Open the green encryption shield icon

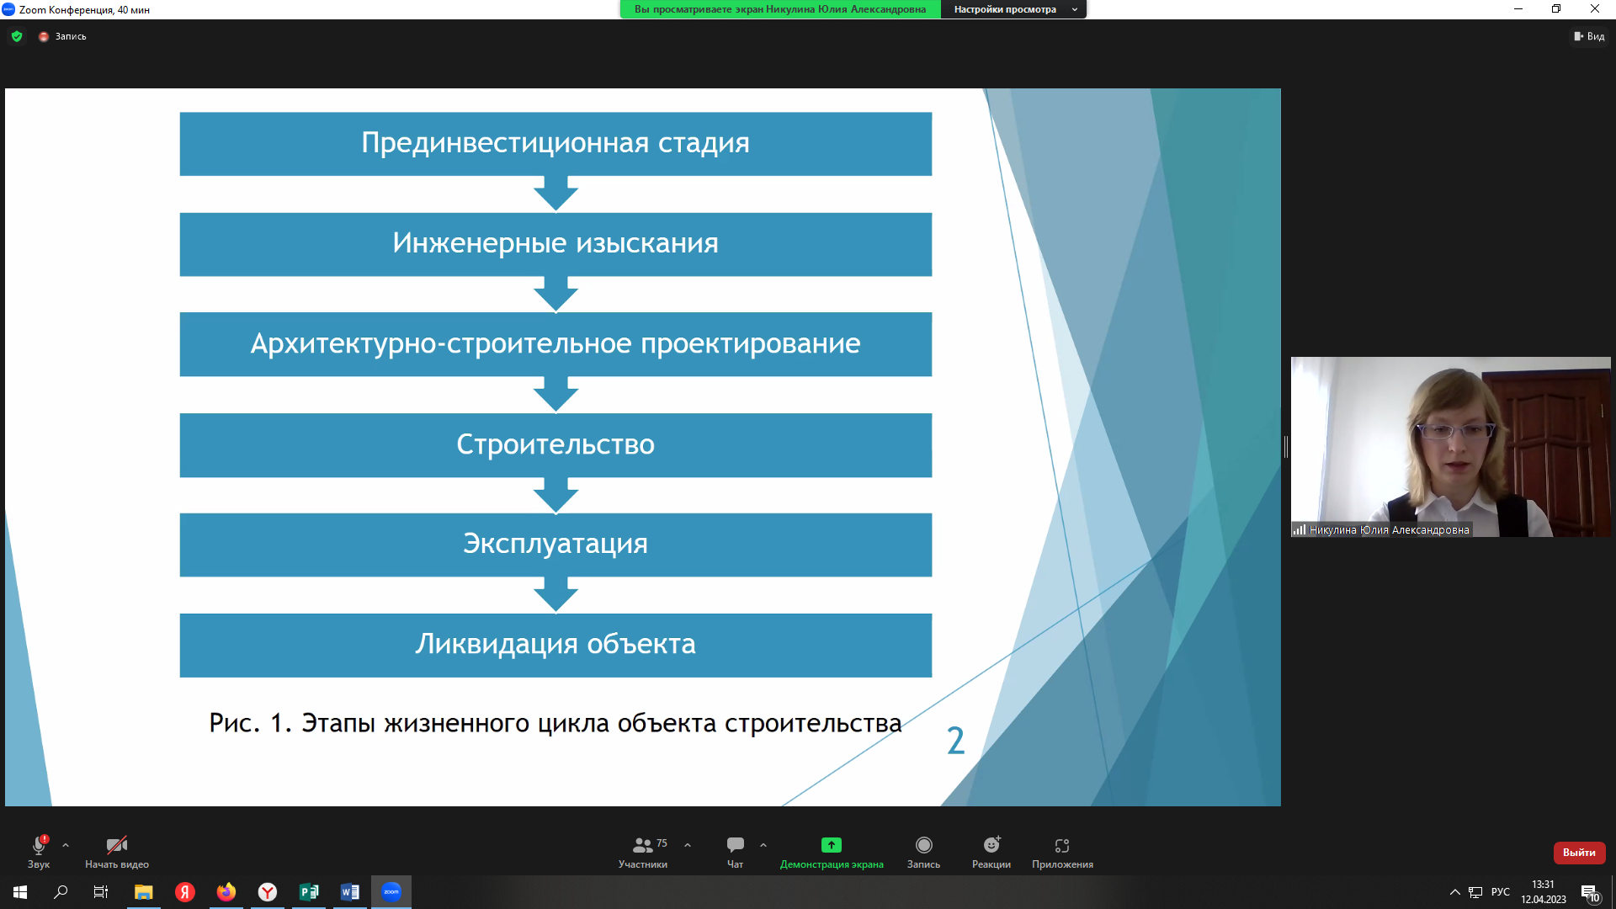17,36
